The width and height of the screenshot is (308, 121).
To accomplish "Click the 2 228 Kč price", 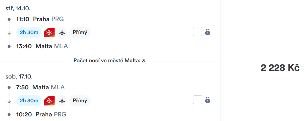I will 280,68.
